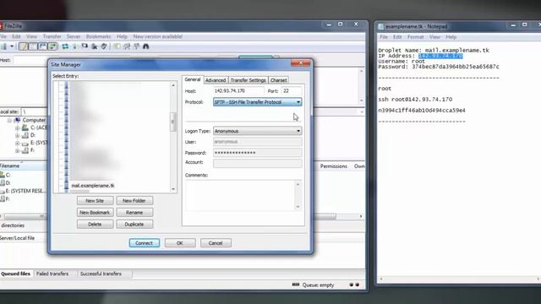Toggle the message log display
Screen dimensions: 541x304
[23, 46]
